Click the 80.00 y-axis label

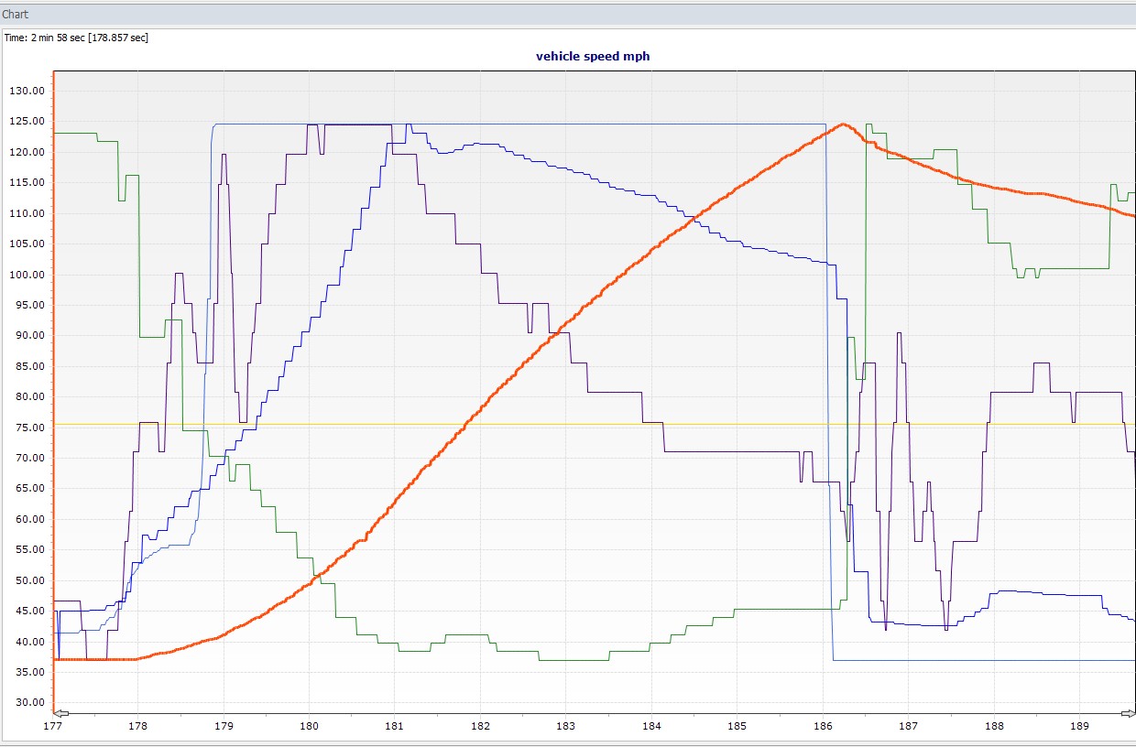(x=30, y=397)
